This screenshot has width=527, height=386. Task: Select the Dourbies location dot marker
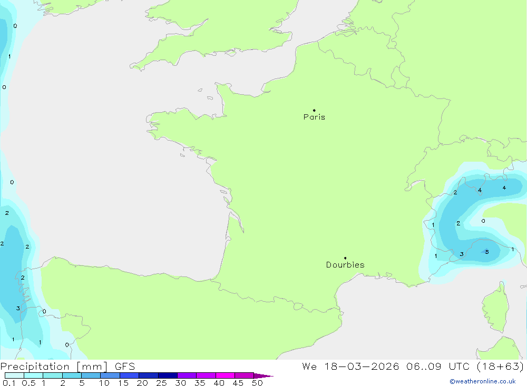pyautogui.click(x=345, y=258)
